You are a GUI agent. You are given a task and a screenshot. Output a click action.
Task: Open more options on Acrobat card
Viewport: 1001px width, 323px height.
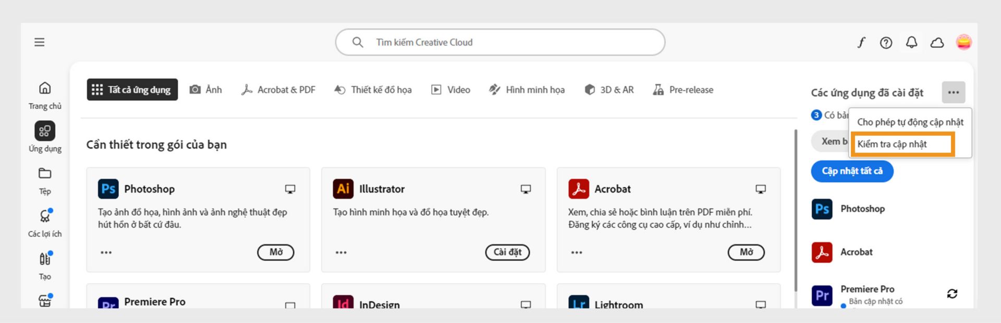[577, 252]
